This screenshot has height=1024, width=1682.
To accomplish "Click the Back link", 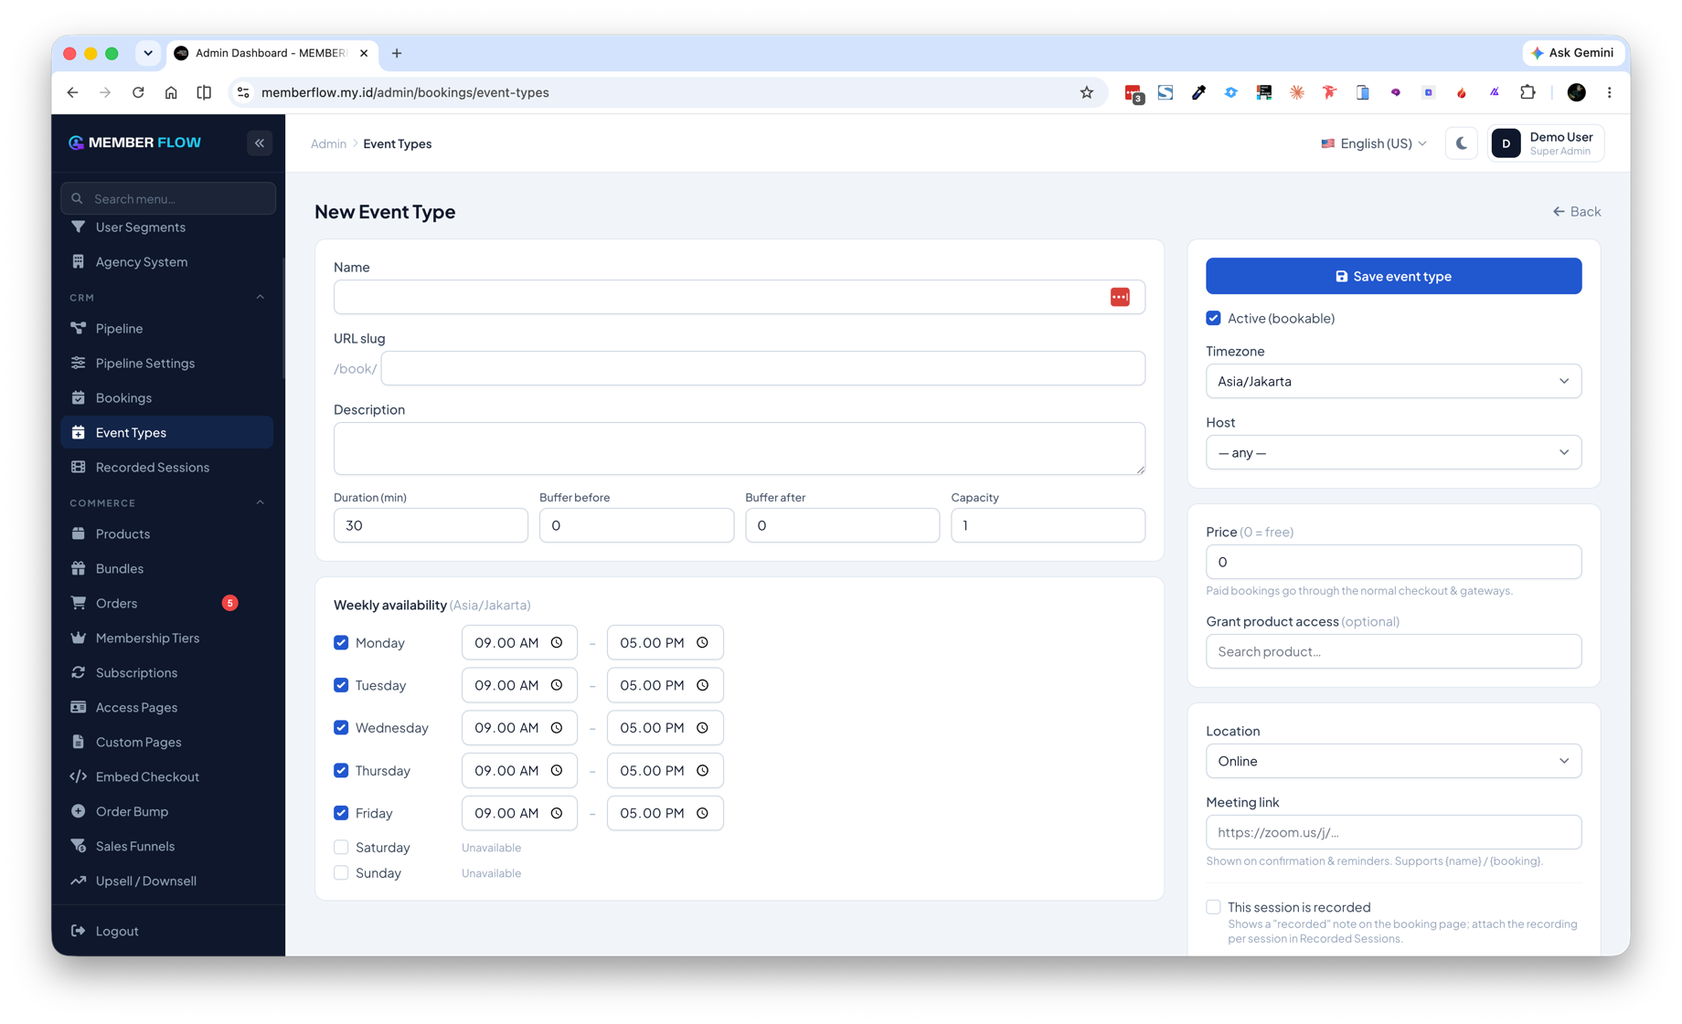I will (1576, 211).
